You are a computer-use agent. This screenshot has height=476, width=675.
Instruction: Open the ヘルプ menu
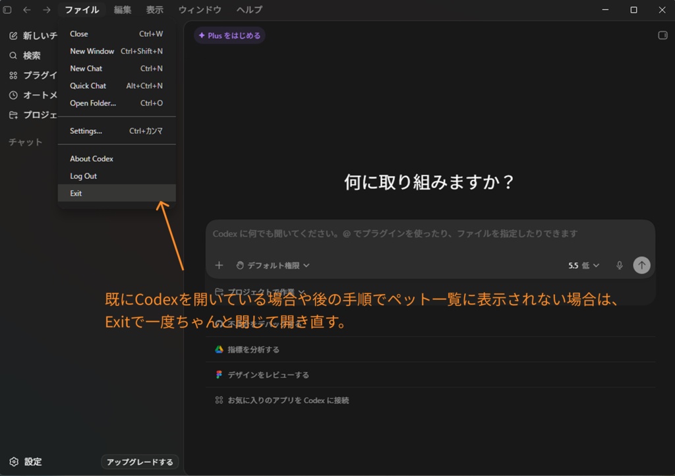coord(249,9)
